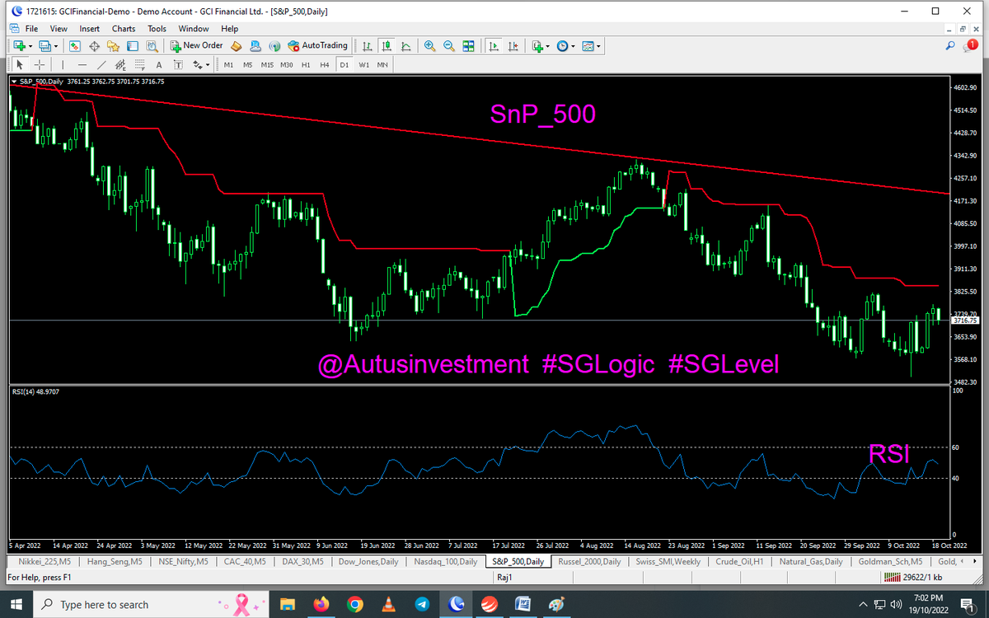989x618 pixels.
Task: Select the trendline tool
Action: tap(101, 64)
